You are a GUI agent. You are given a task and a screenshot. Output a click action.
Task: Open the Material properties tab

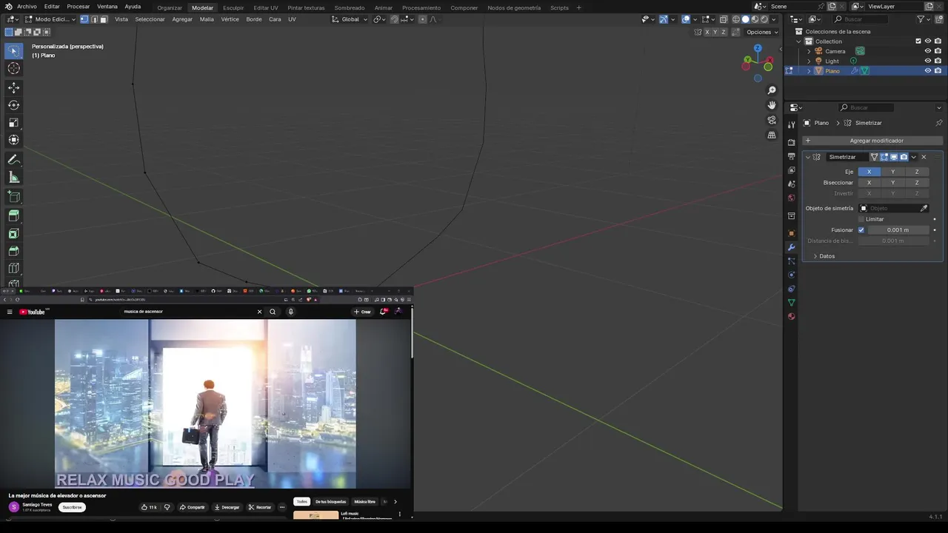pyautogui.click(x=791, y=316)
